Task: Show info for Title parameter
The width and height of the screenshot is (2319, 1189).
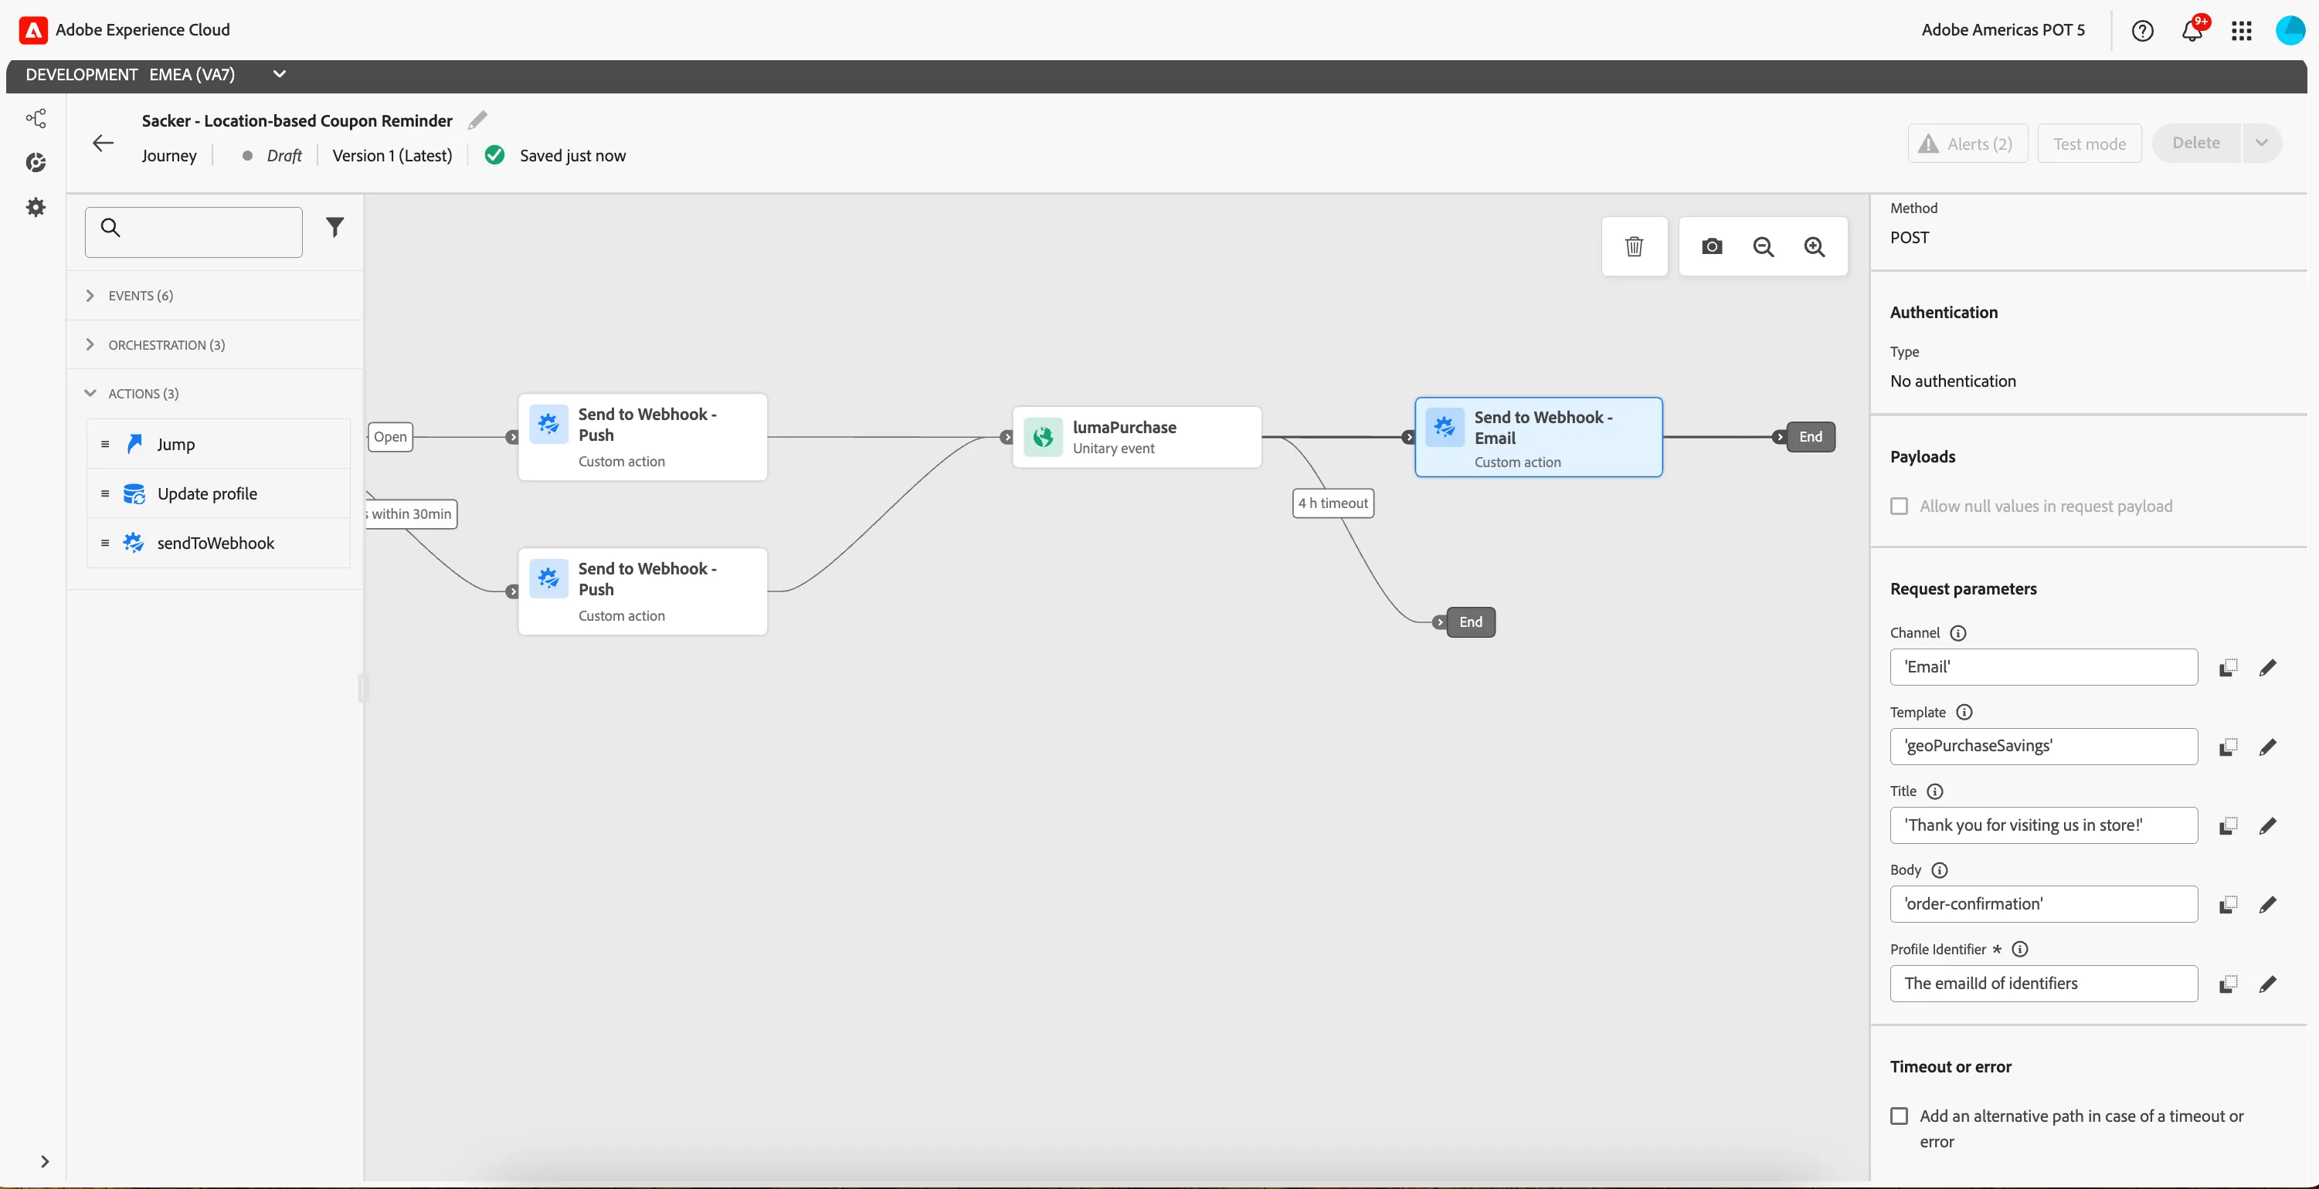Action: (x=1934, y=792)
